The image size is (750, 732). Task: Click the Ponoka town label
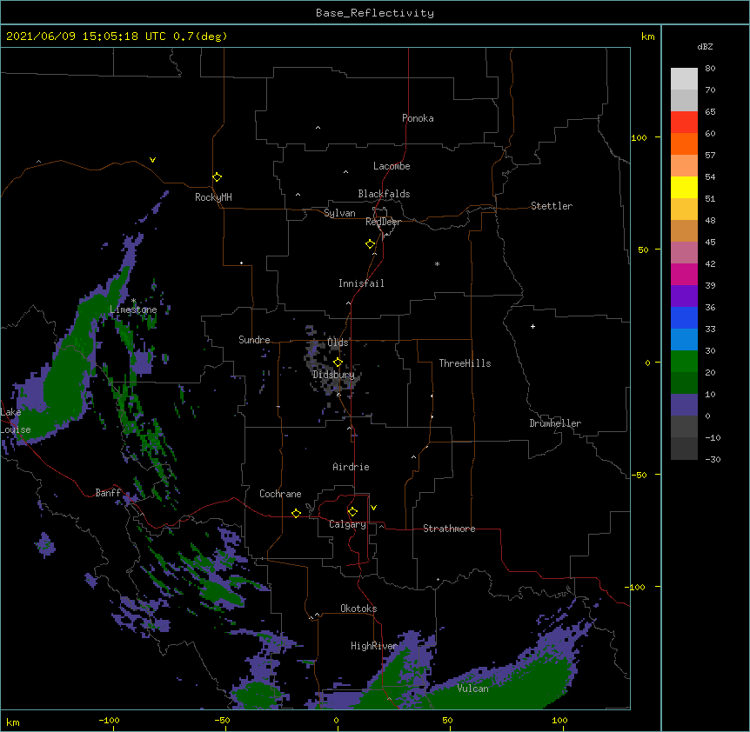pyautogui.click(x=418, y=118)
